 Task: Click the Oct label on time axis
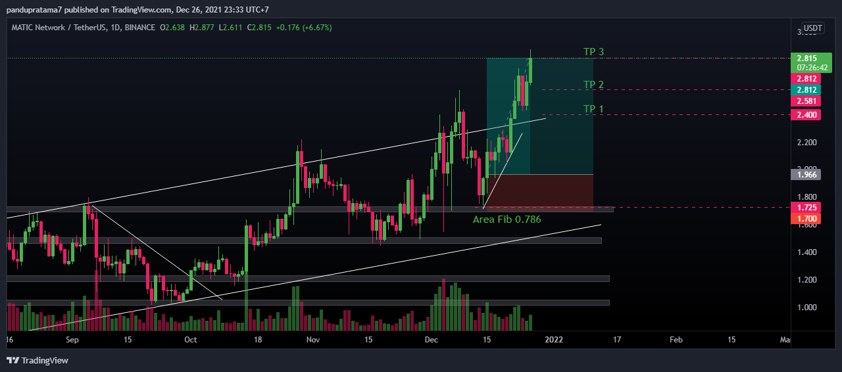pos(191,340)
